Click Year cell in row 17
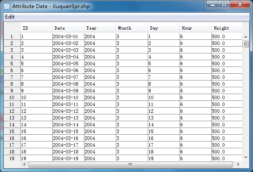The height and width of the screenshot is (172, 253). tap(100, 145)
